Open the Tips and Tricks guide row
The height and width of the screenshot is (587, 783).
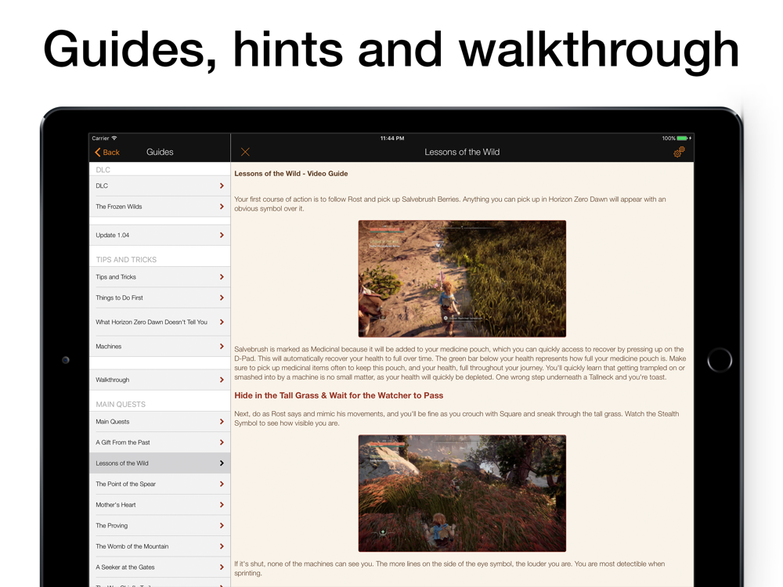160,277
